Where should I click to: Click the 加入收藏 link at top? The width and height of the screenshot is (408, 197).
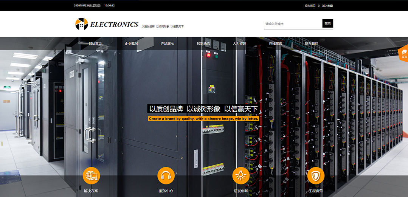click(x=327, y=6)
